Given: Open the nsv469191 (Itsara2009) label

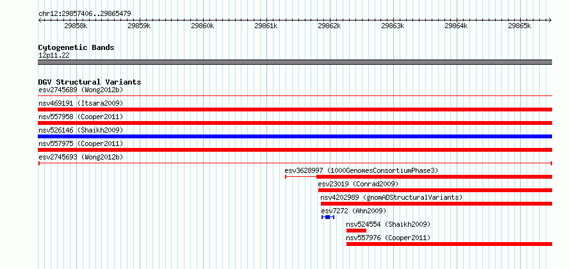Looking at the screenshot, I should pos(81,103).
